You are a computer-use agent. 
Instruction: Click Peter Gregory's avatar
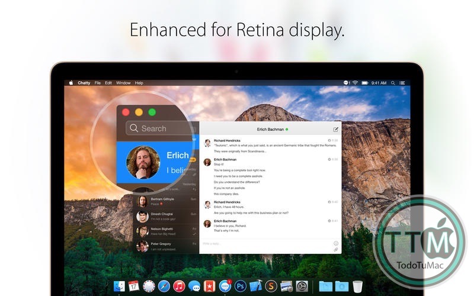click(x=142, y=246)
